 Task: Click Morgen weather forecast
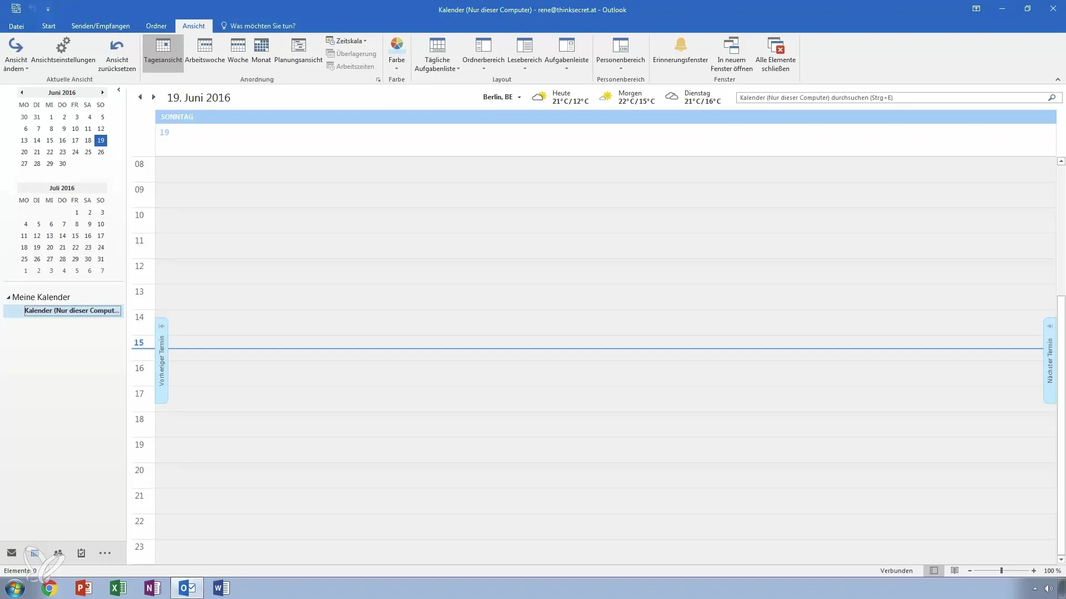point(626,98)
